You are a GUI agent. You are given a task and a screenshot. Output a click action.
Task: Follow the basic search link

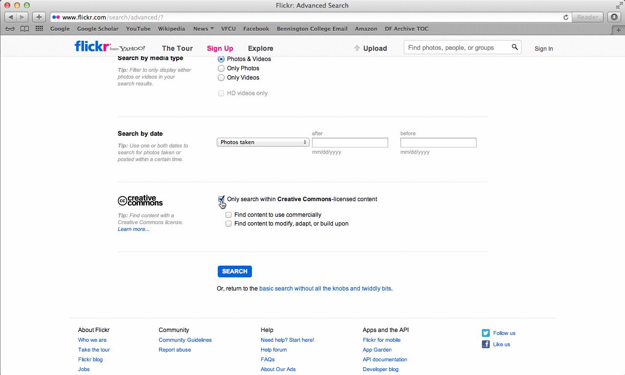325,289
